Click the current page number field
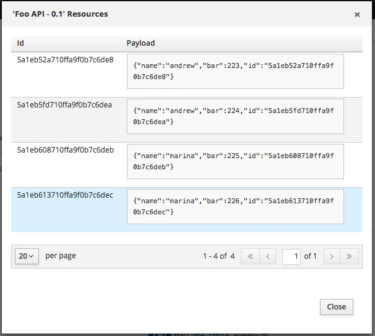This screenshot has height=336, width=375. coord(291,256)
